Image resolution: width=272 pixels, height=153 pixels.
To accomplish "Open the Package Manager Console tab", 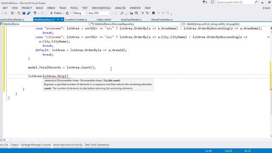I will [x=36, y=144].
